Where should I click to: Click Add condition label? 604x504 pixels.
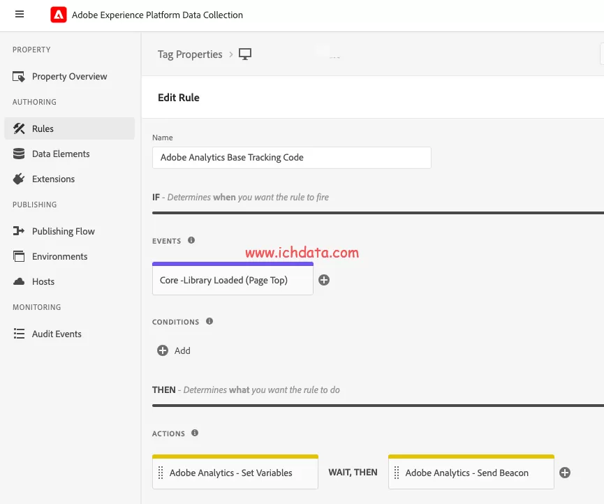tap(182, 350)
